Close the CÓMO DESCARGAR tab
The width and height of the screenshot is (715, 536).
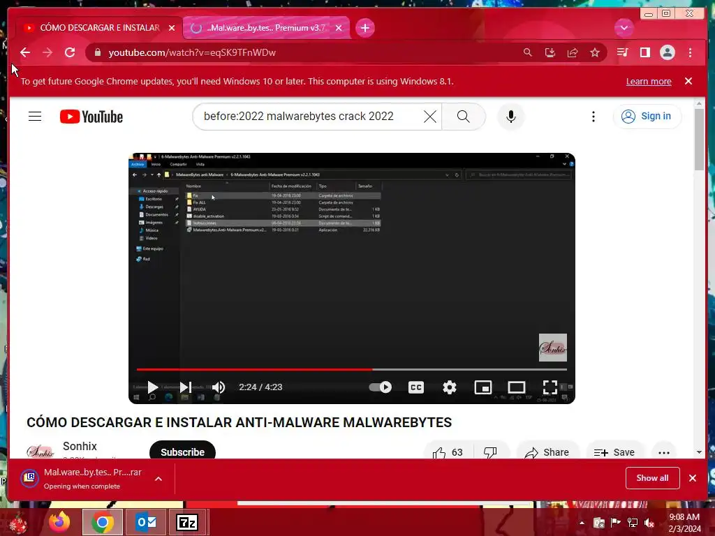click(x=172, y=28)
